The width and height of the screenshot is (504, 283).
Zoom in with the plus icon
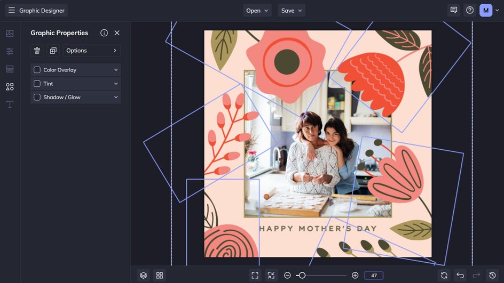tap(355, 276)
